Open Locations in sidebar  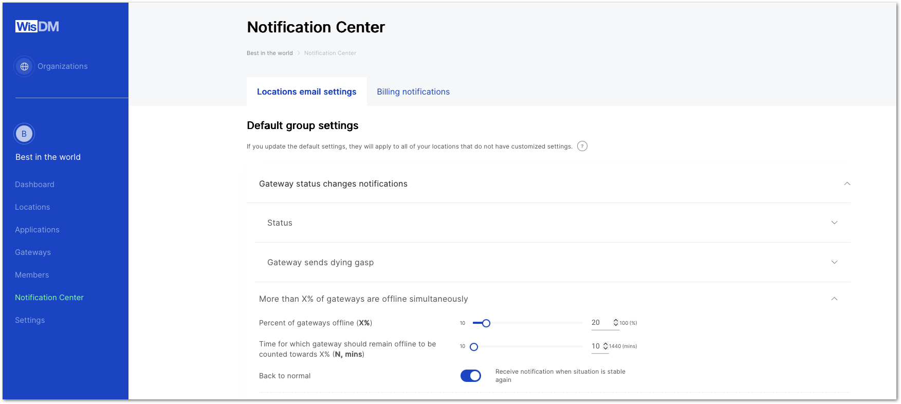tap(32, 207)
